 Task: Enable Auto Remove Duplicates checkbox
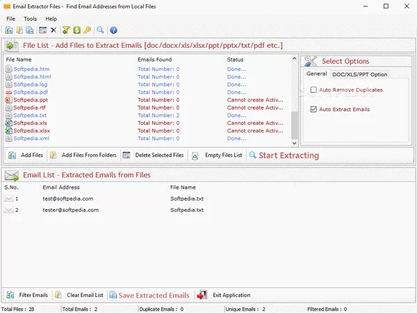point(314,90)
